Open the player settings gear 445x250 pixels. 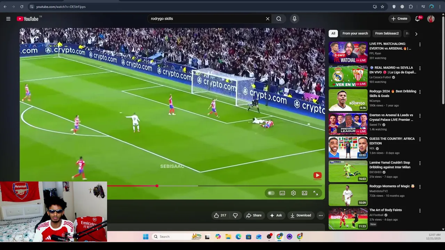coord(293,193)
